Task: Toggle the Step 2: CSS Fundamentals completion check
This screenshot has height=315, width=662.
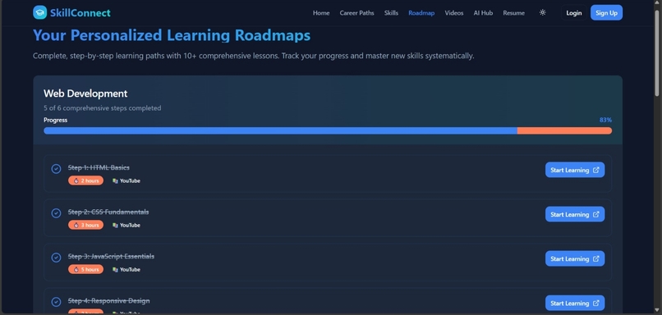Action: coord(56,213)
